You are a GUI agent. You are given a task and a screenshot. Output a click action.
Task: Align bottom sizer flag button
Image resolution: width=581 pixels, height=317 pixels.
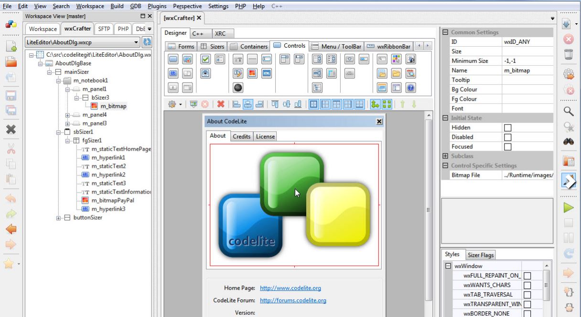coord(298,104)
